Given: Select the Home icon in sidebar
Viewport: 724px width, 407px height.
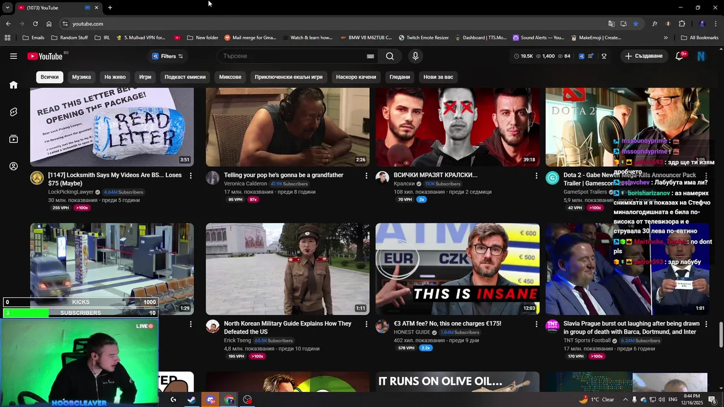Looking at the screenshot, I should point(13,85).
